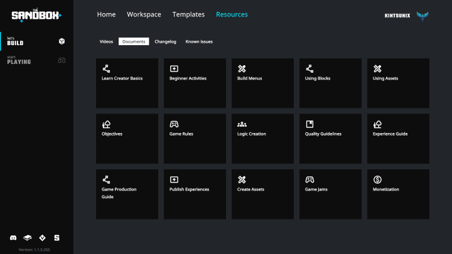Viewport: 452px width, 254px height.
Task: Open the Beginner Activities document
Action: point(195,83)
